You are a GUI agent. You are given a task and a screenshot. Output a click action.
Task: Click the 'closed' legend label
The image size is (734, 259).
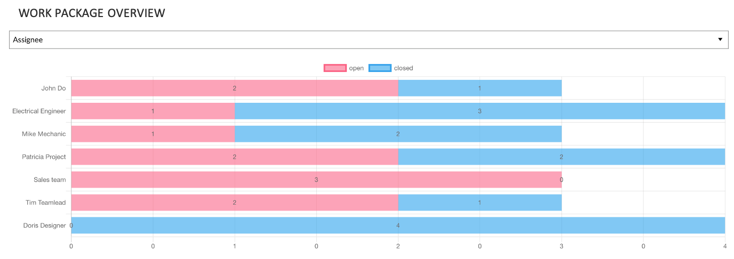pos(403,68)
